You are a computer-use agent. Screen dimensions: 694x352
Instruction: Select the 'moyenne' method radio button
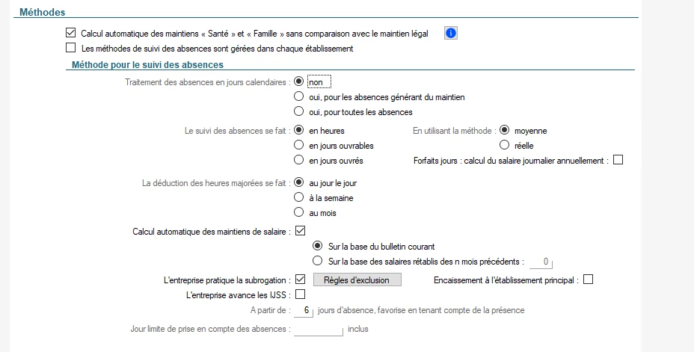(504, 130)
